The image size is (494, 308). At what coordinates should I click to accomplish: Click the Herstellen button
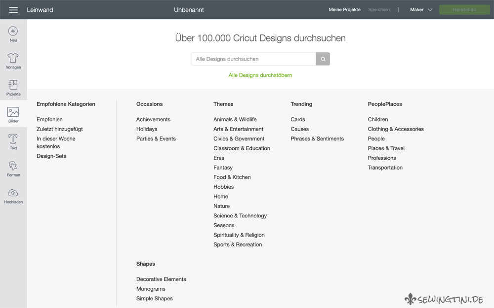(x=464, y=10)
